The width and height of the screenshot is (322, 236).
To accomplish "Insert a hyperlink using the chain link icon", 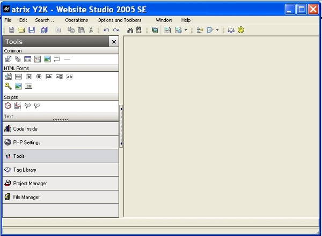I will (x=18, y=59).
